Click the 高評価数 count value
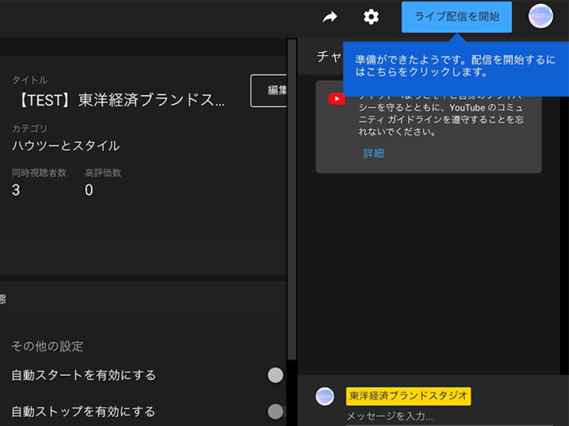 point(89,191)
